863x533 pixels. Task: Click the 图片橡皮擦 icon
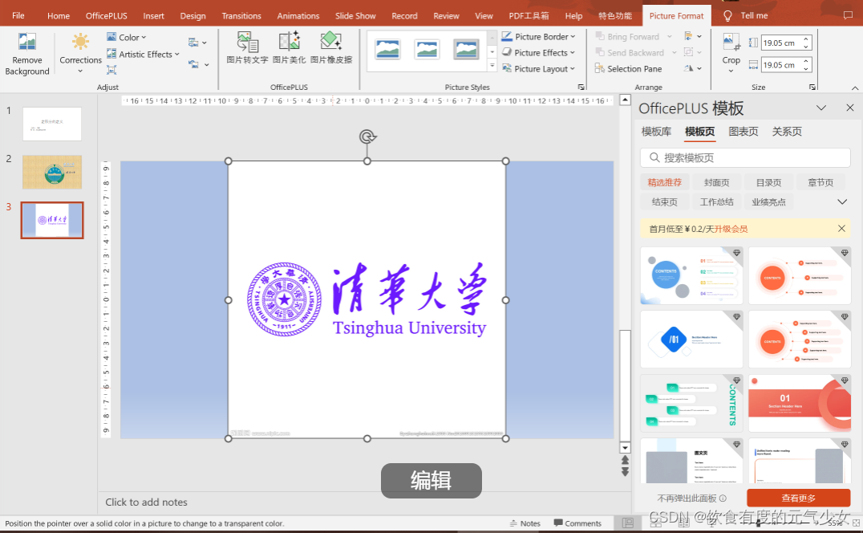(330, 42)
